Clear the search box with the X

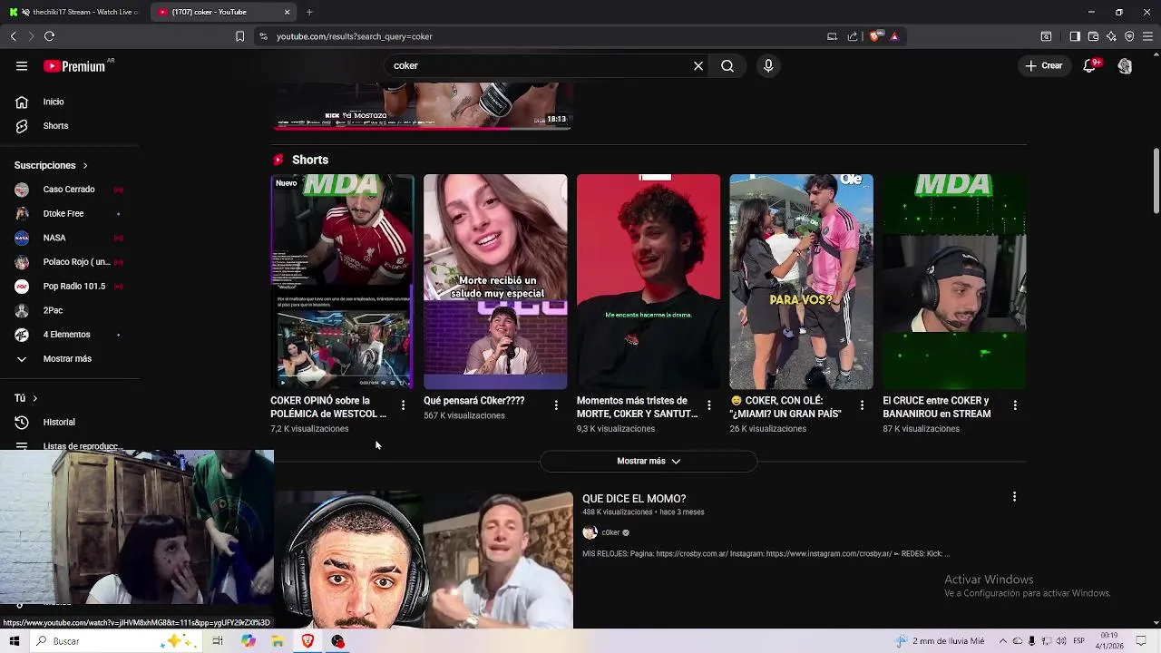[698, 66]
